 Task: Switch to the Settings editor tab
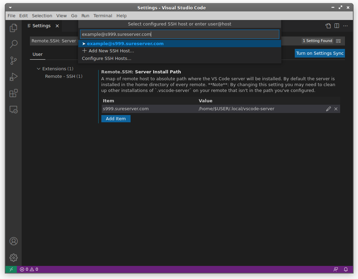click(41, 26)
